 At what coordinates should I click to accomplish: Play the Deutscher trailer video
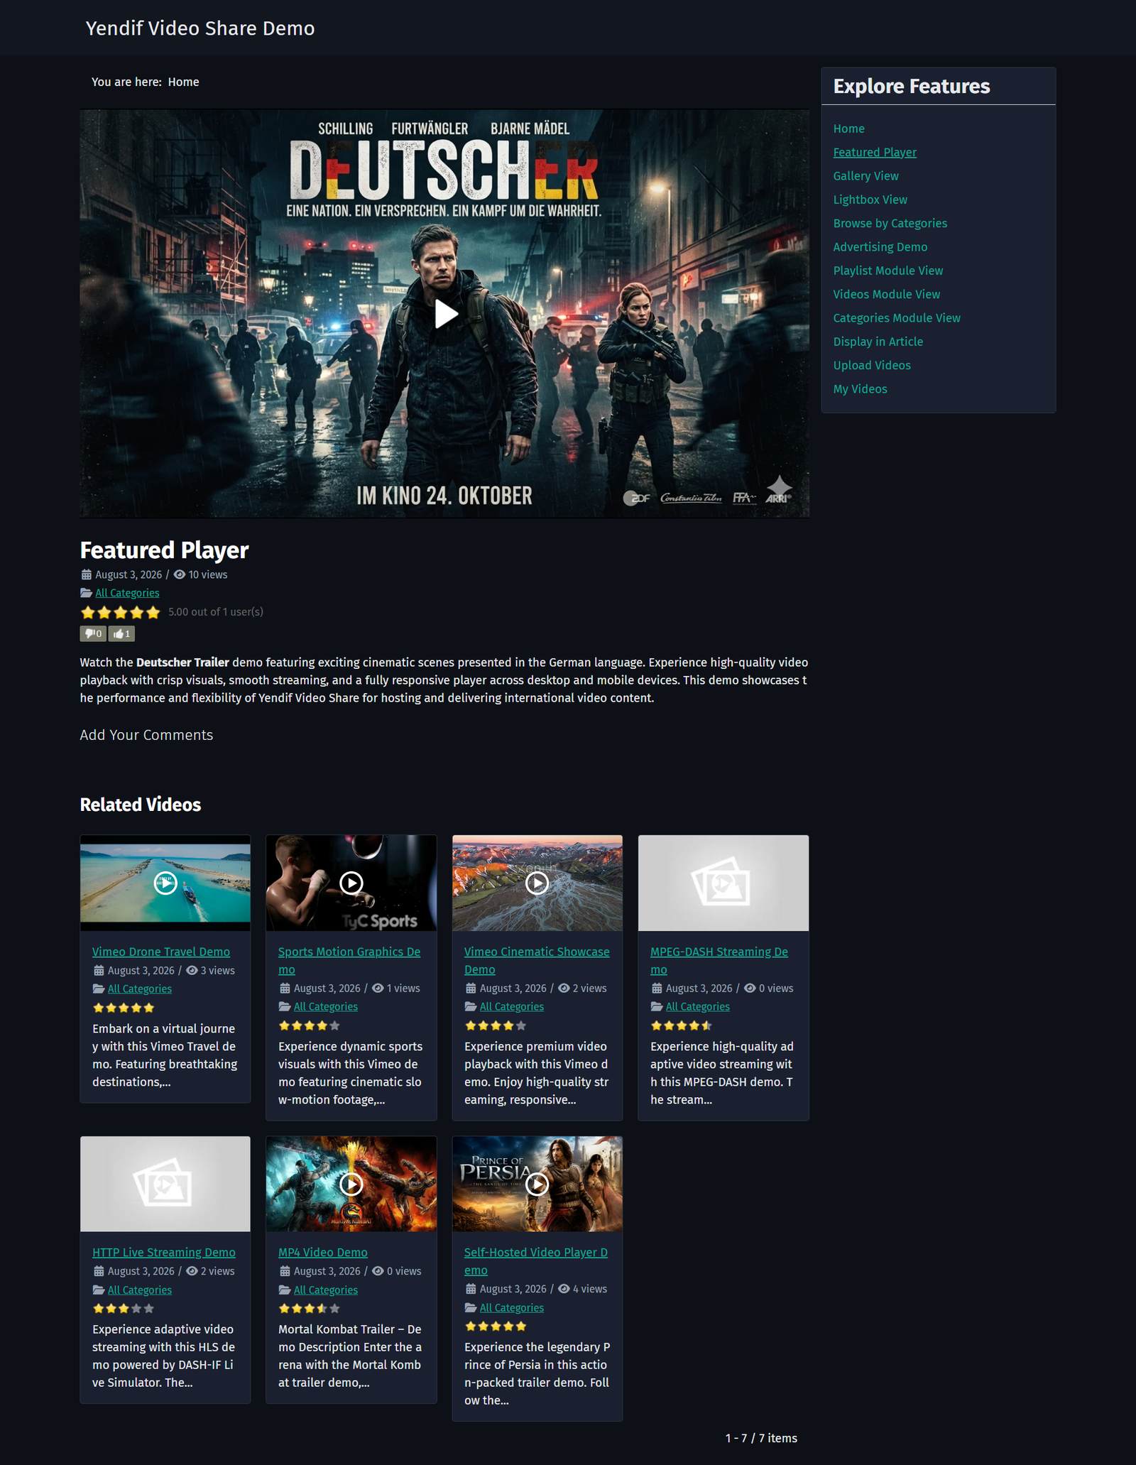pos(446,313)
